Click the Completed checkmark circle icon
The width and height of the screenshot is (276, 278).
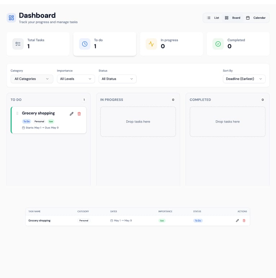click(218, 44)
